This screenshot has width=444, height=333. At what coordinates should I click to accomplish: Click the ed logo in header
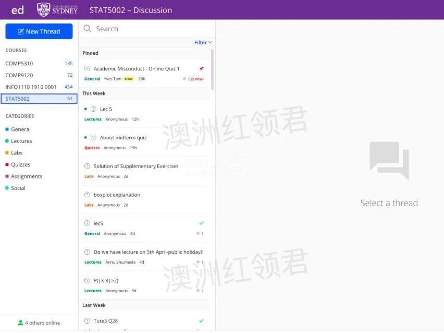[18, 10]
